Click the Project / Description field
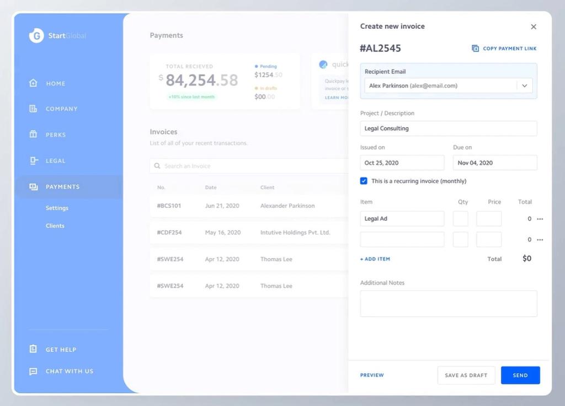This screenshot has width=565, height=406. click(x=448, y=128)
